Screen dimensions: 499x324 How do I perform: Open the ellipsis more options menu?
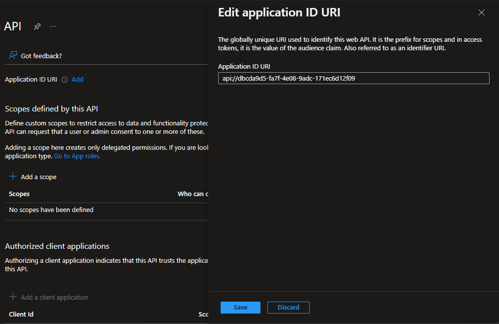[x=53, y=26]
